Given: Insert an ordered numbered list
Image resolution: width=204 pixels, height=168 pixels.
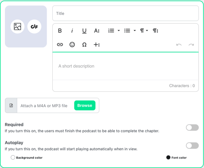Looking at the screenshot, I should pyautogui.click(x=111, y=31).
